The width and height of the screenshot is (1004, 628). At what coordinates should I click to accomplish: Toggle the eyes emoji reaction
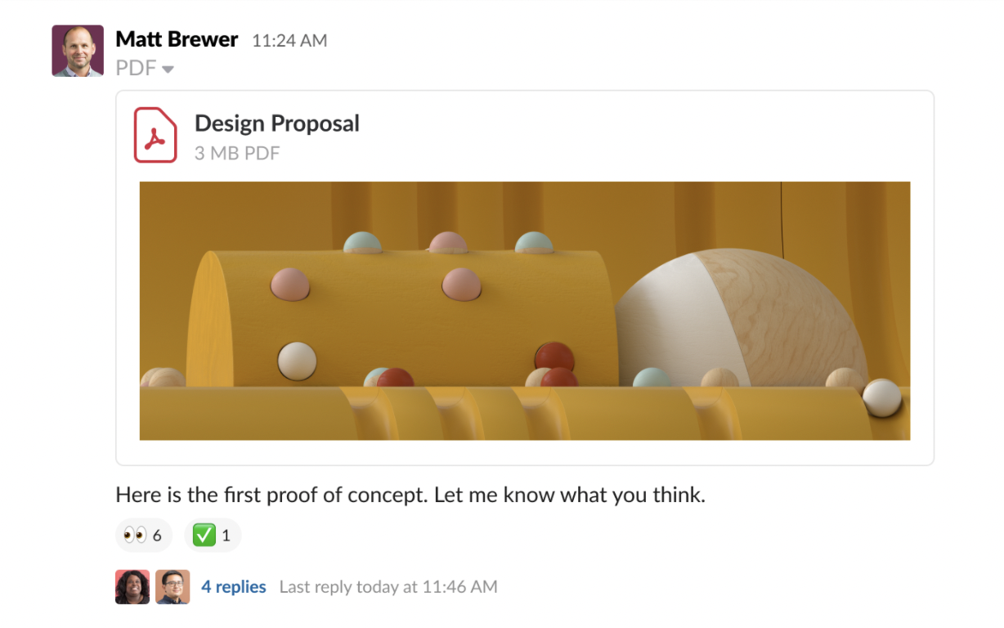coord(144,536)
